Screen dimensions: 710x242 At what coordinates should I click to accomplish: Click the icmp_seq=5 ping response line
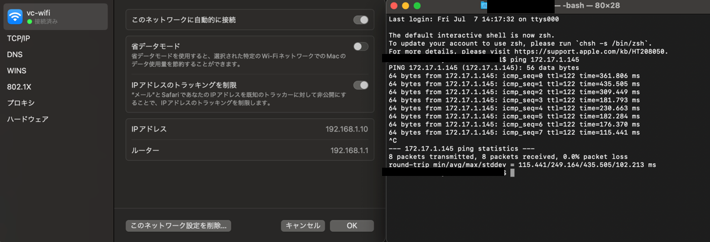click(514, 116)
